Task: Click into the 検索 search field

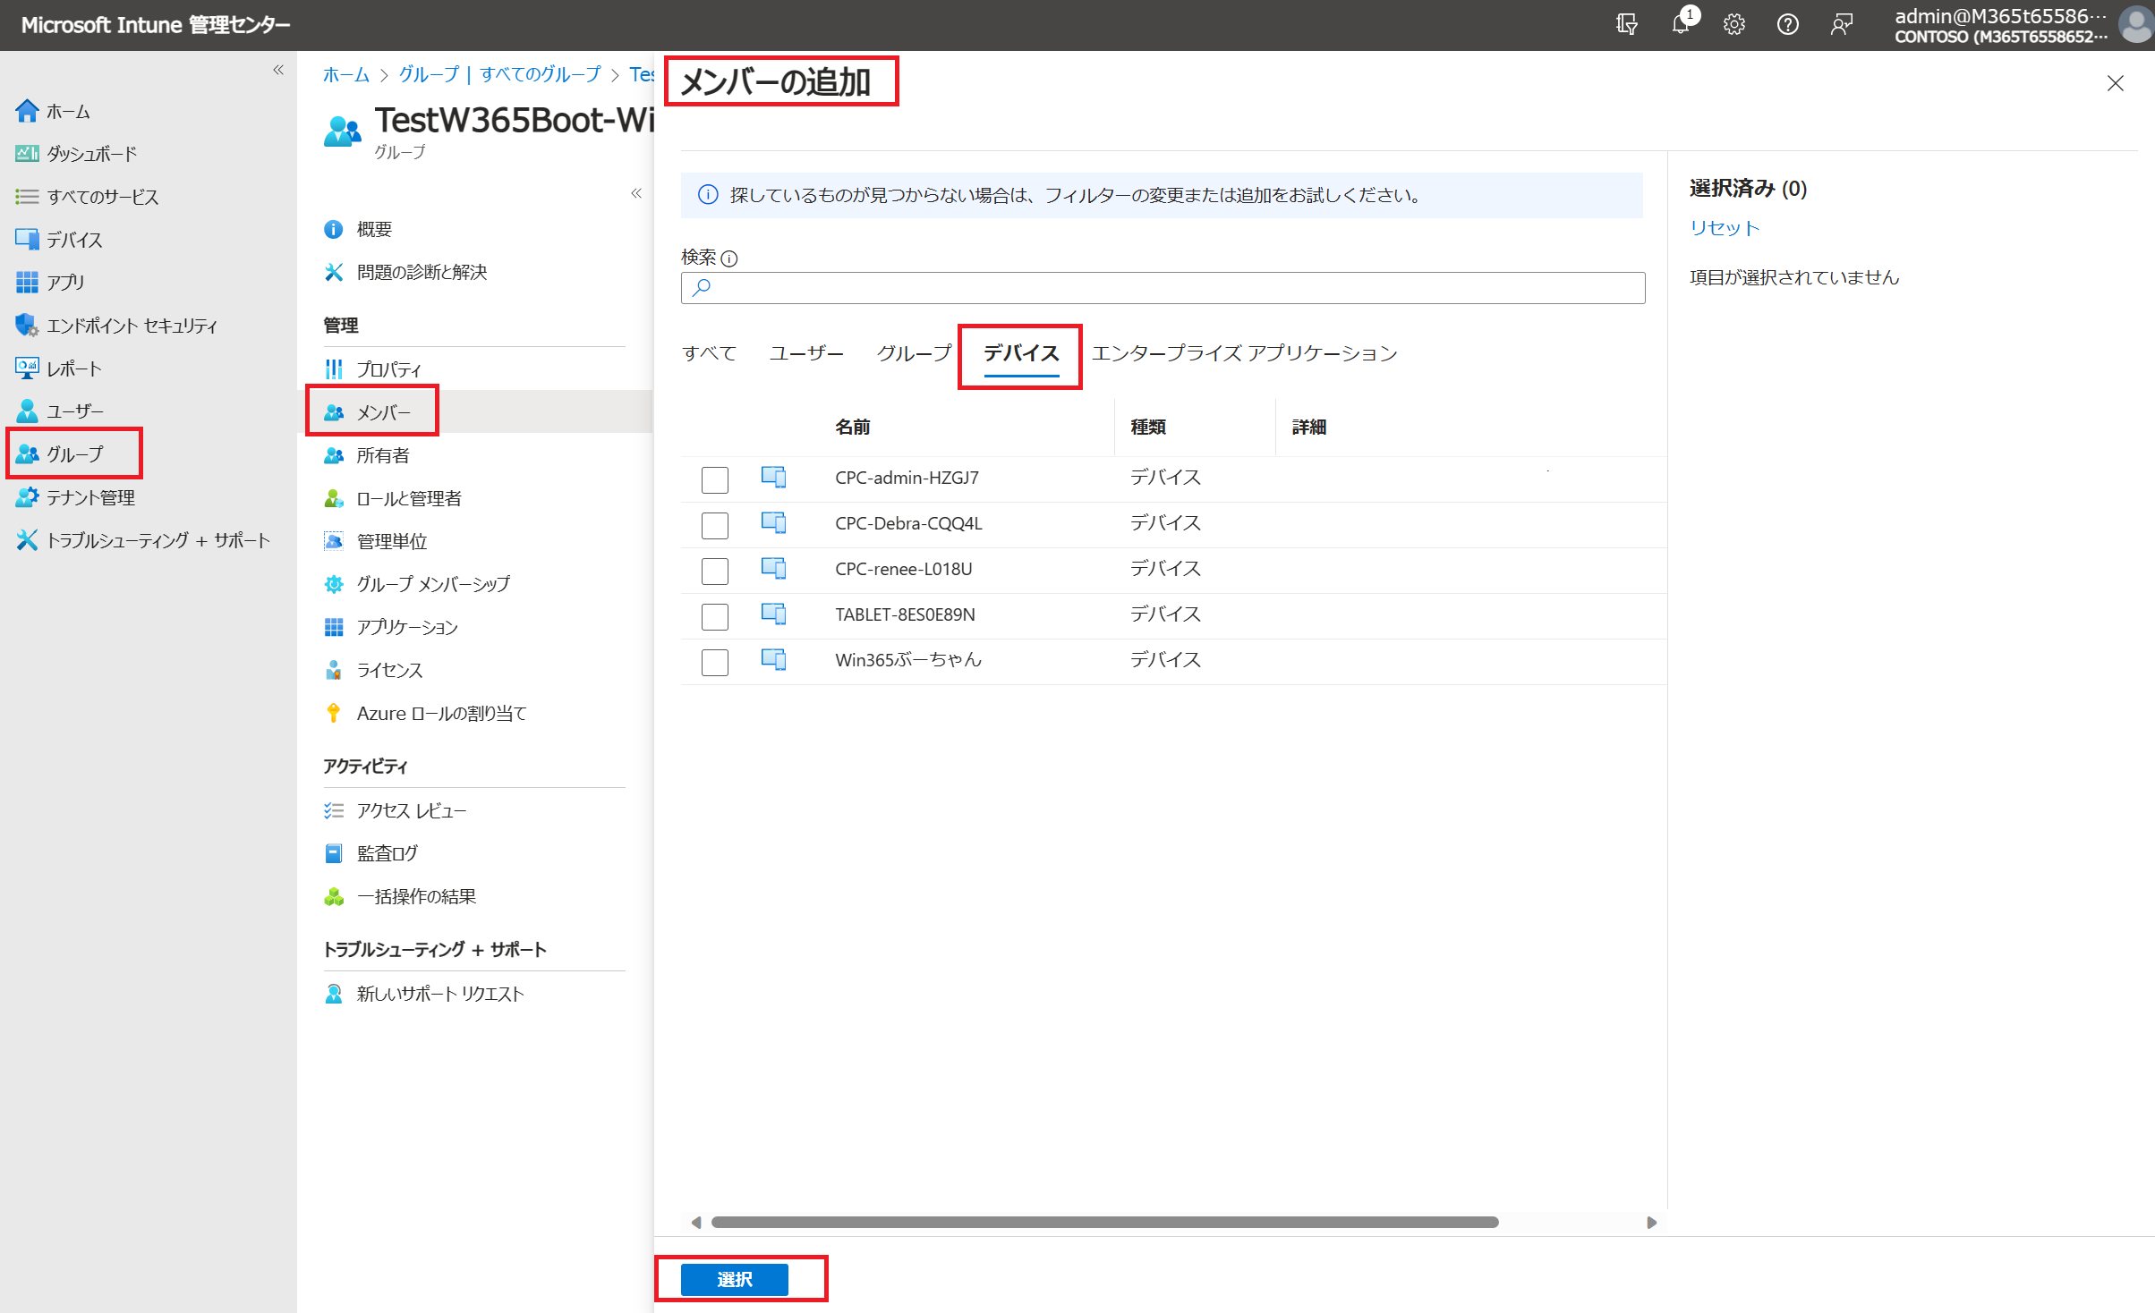Action: [1163, 288]
